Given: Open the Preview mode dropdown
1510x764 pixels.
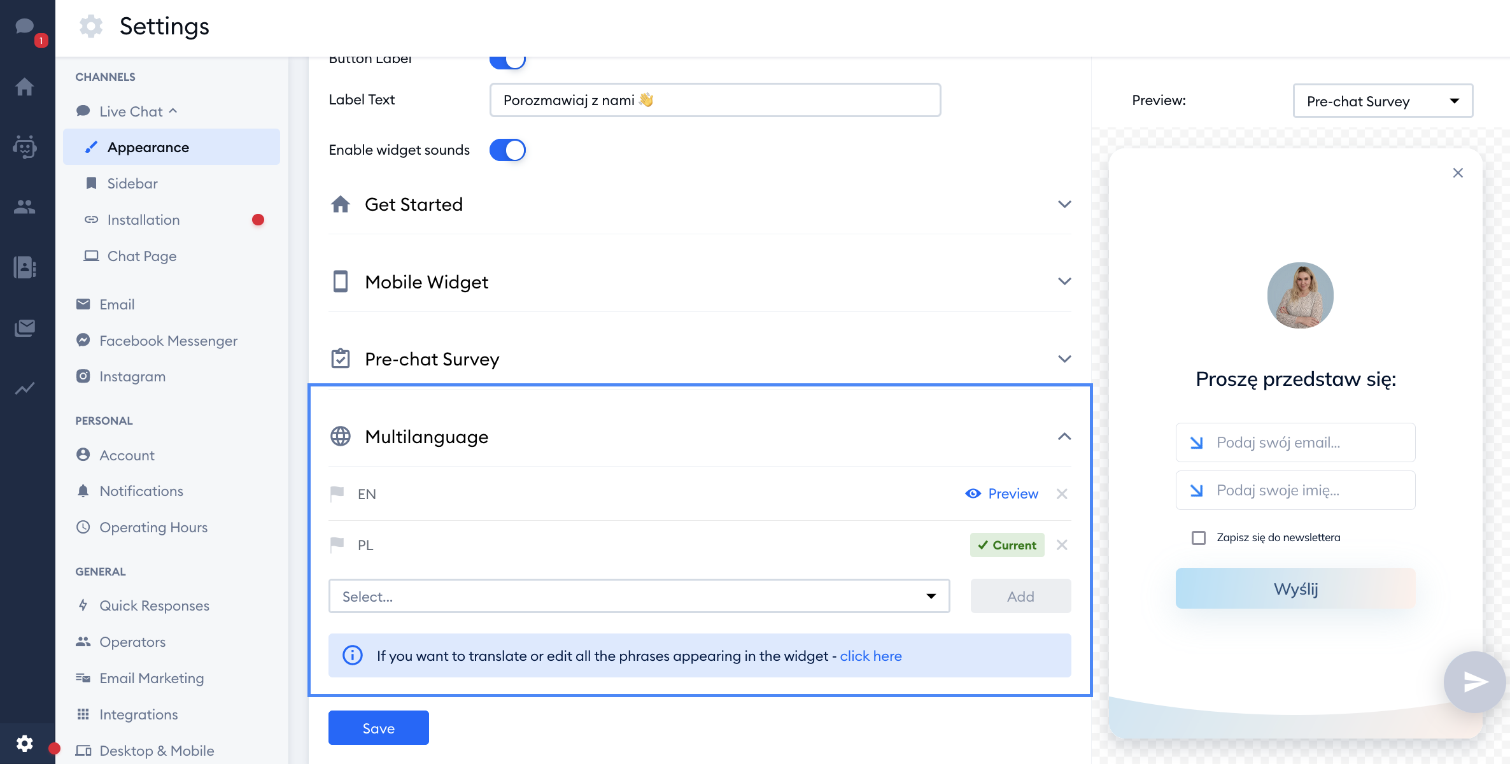Looking at the screenshot, I should point(1383,101).
